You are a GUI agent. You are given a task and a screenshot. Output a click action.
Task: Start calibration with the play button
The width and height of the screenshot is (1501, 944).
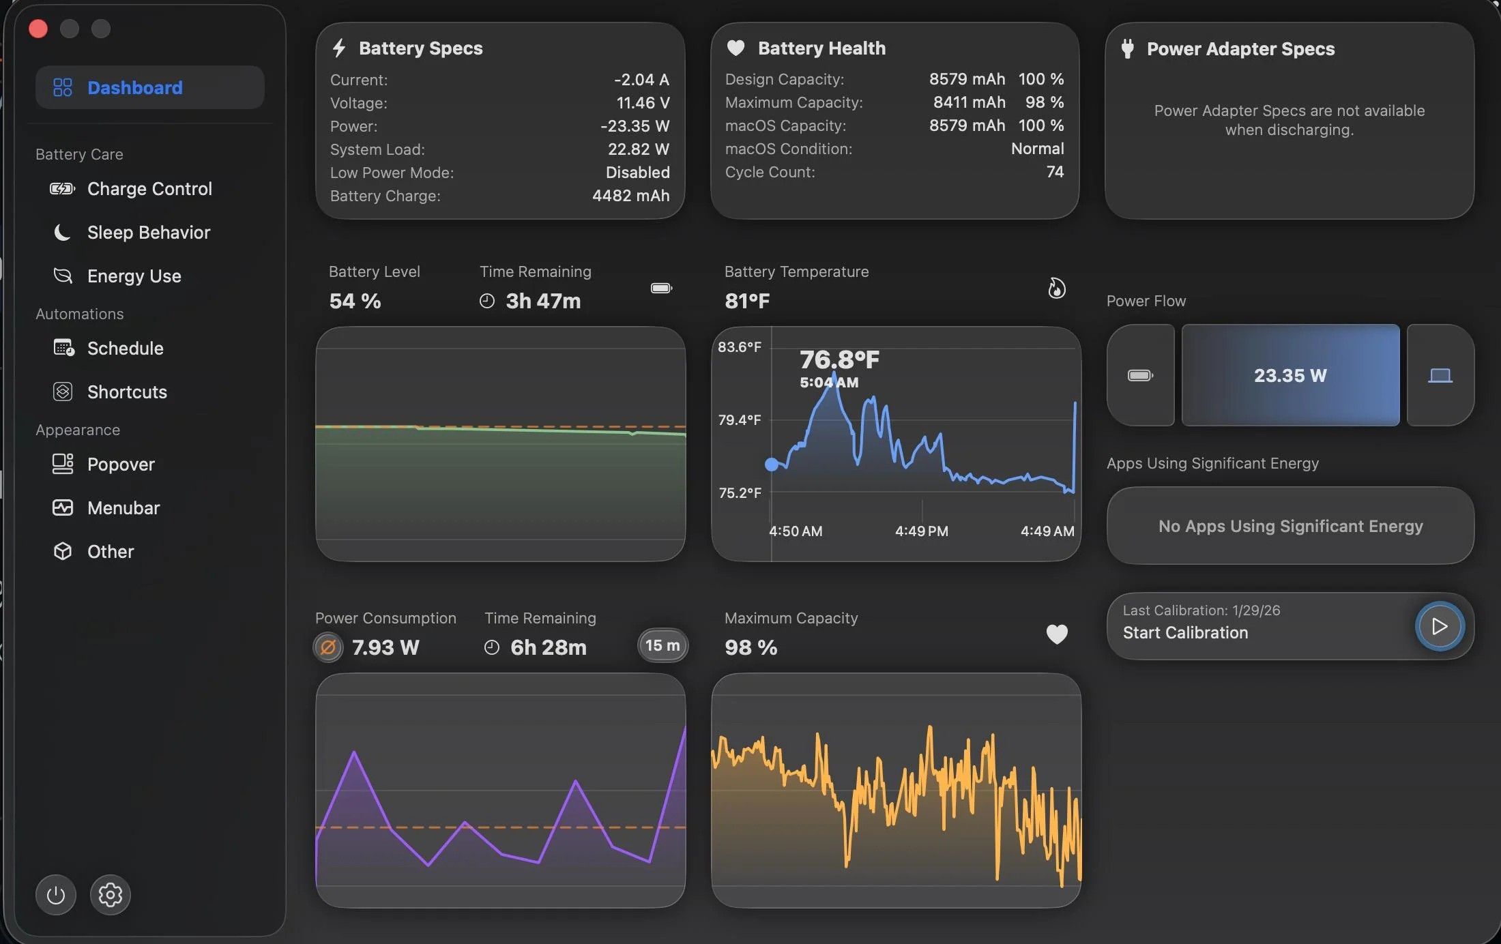[1440, 626]
